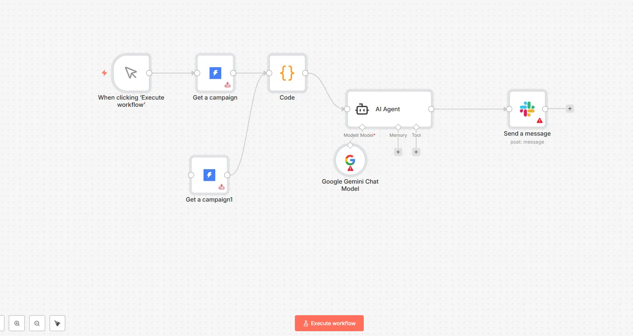This screenshot has height=336, width=633.
Task: Click the zoom out magnifier button
Action: (37, 323)
